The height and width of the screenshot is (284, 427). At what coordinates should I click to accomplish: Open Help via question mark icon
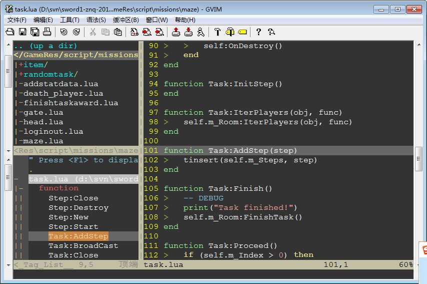point(258,32)
